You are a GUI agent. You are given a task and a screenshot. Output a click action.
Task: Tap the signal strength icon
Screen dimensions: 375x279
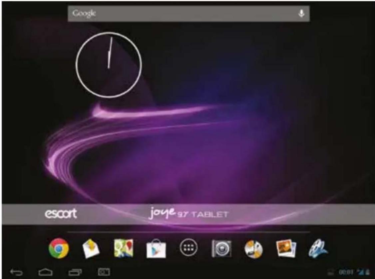point(360,272)
